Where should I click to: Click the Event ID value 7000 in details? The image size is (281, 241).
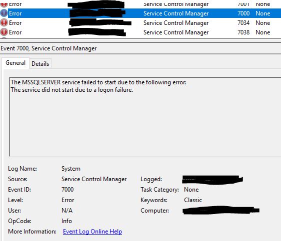[67, 189]
